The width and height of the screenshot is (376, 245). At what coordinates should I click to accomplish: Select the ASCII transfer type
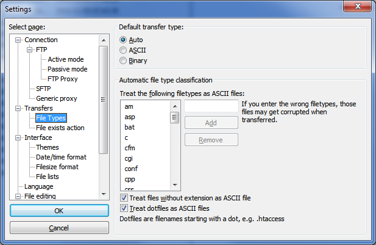pyautogui.click(x=124, y=50)
